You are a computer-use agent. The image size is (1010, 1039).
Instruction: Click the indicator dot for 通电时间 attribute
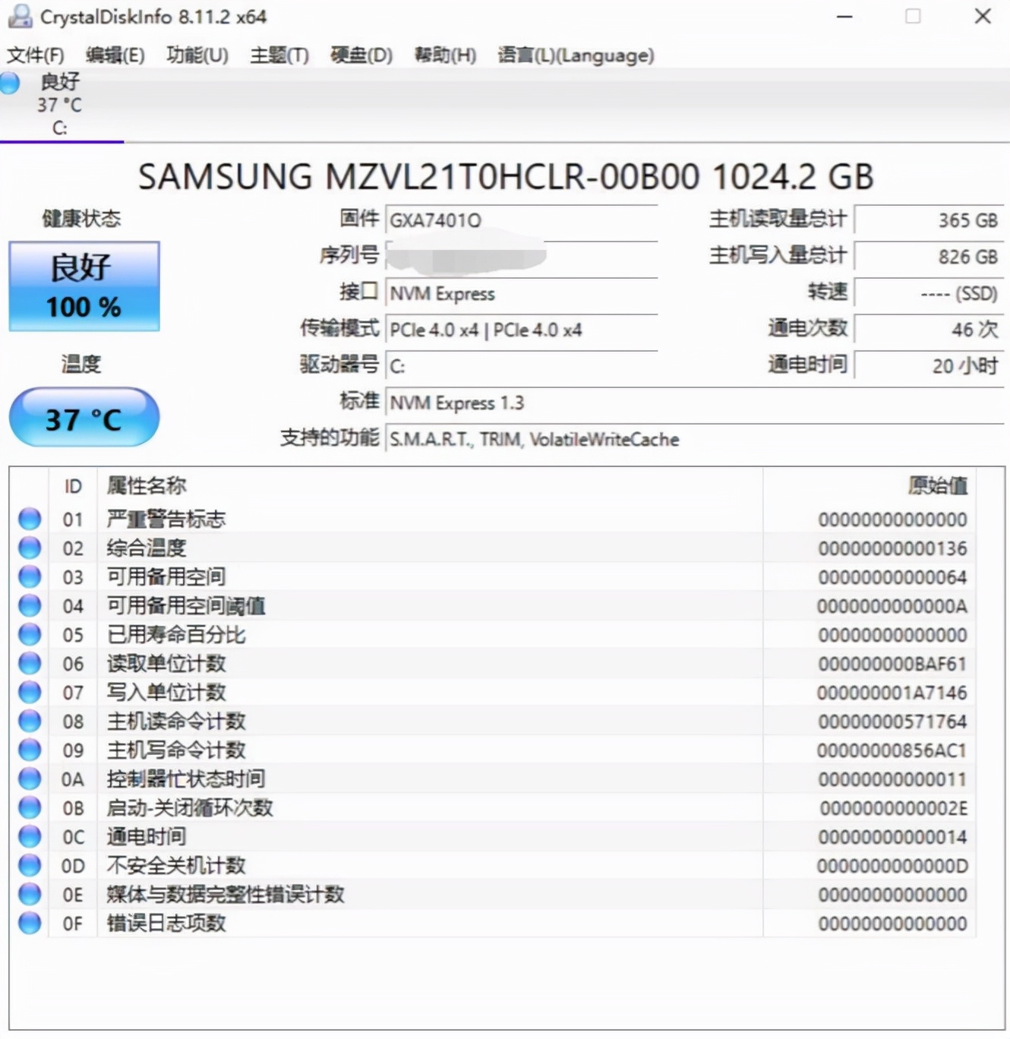(x=29, y=836)
